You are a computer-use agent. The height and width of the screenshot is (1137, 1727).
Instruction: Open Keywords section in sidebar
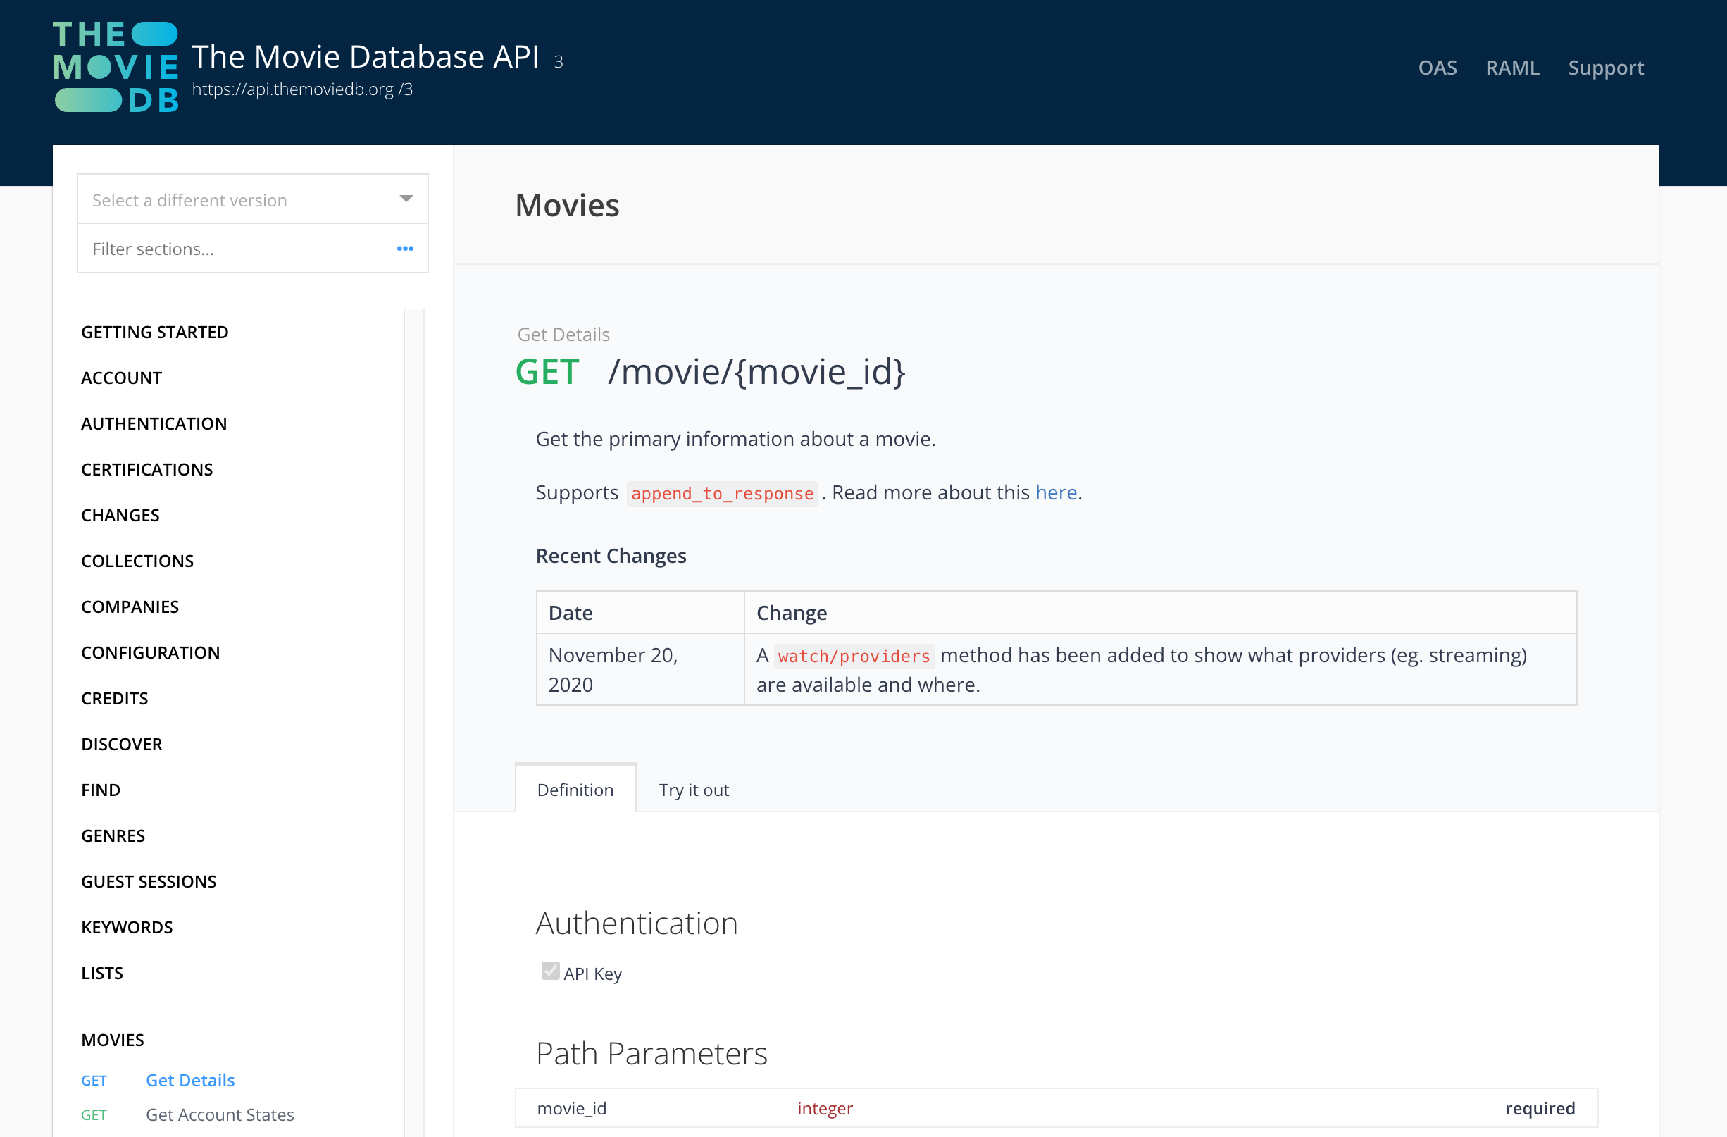127,926
